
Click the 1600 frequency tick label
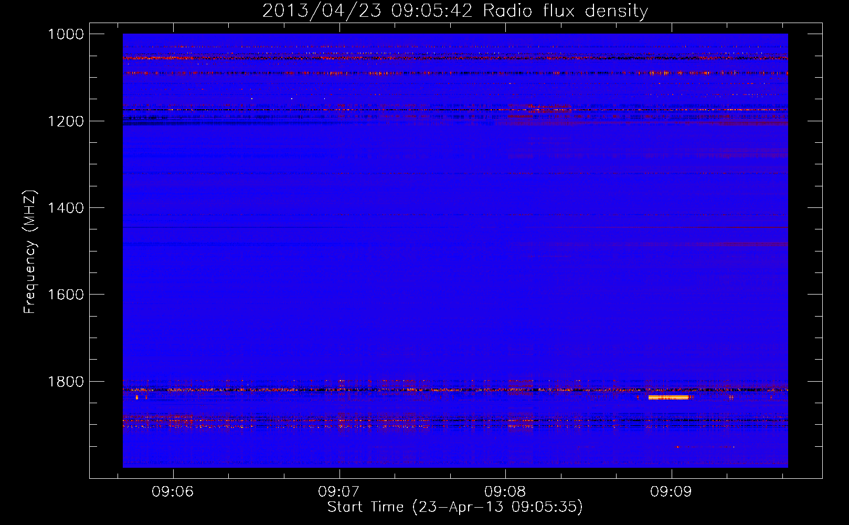click(x=66, y=295)
